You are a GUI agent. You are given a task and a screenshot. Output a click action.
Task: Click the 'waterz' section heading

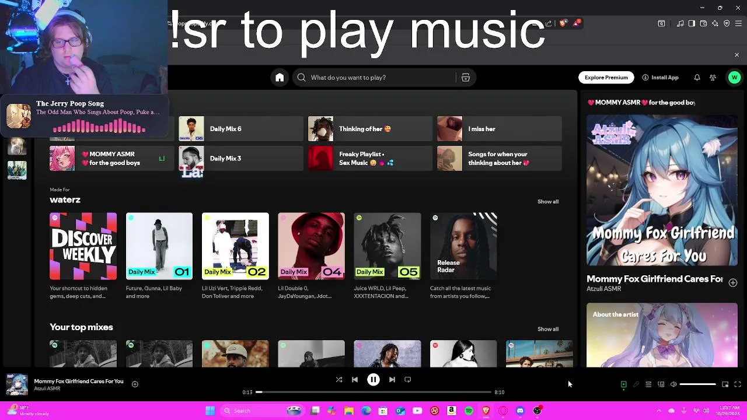point(65,200)
